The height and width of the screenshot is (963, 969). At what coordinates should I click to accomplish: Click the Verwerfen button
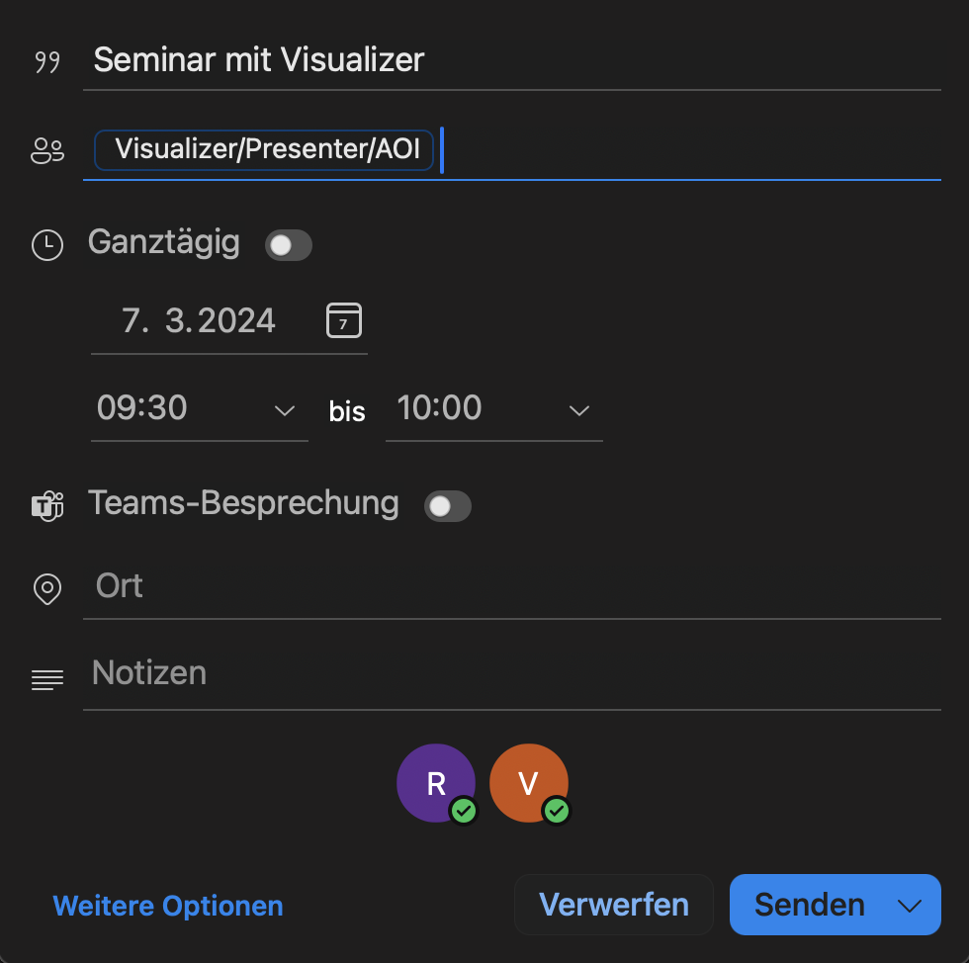pos(613,904)
